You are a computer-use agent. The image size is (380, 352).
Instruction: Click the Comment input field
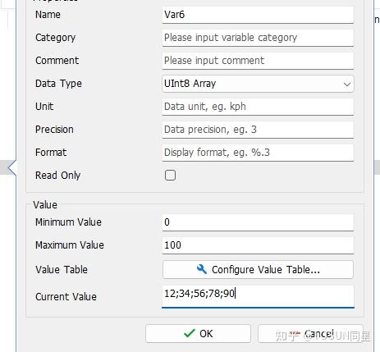[258, 61]
